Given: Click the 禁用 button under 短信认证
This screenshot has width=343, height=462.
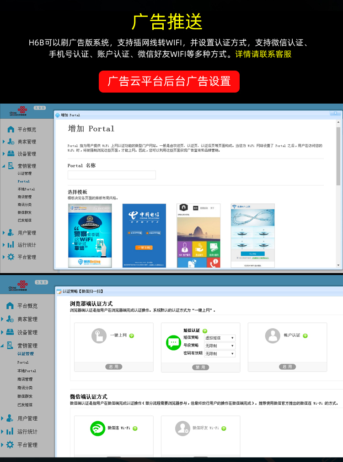Looking at the screenshot, I should 200,367.
